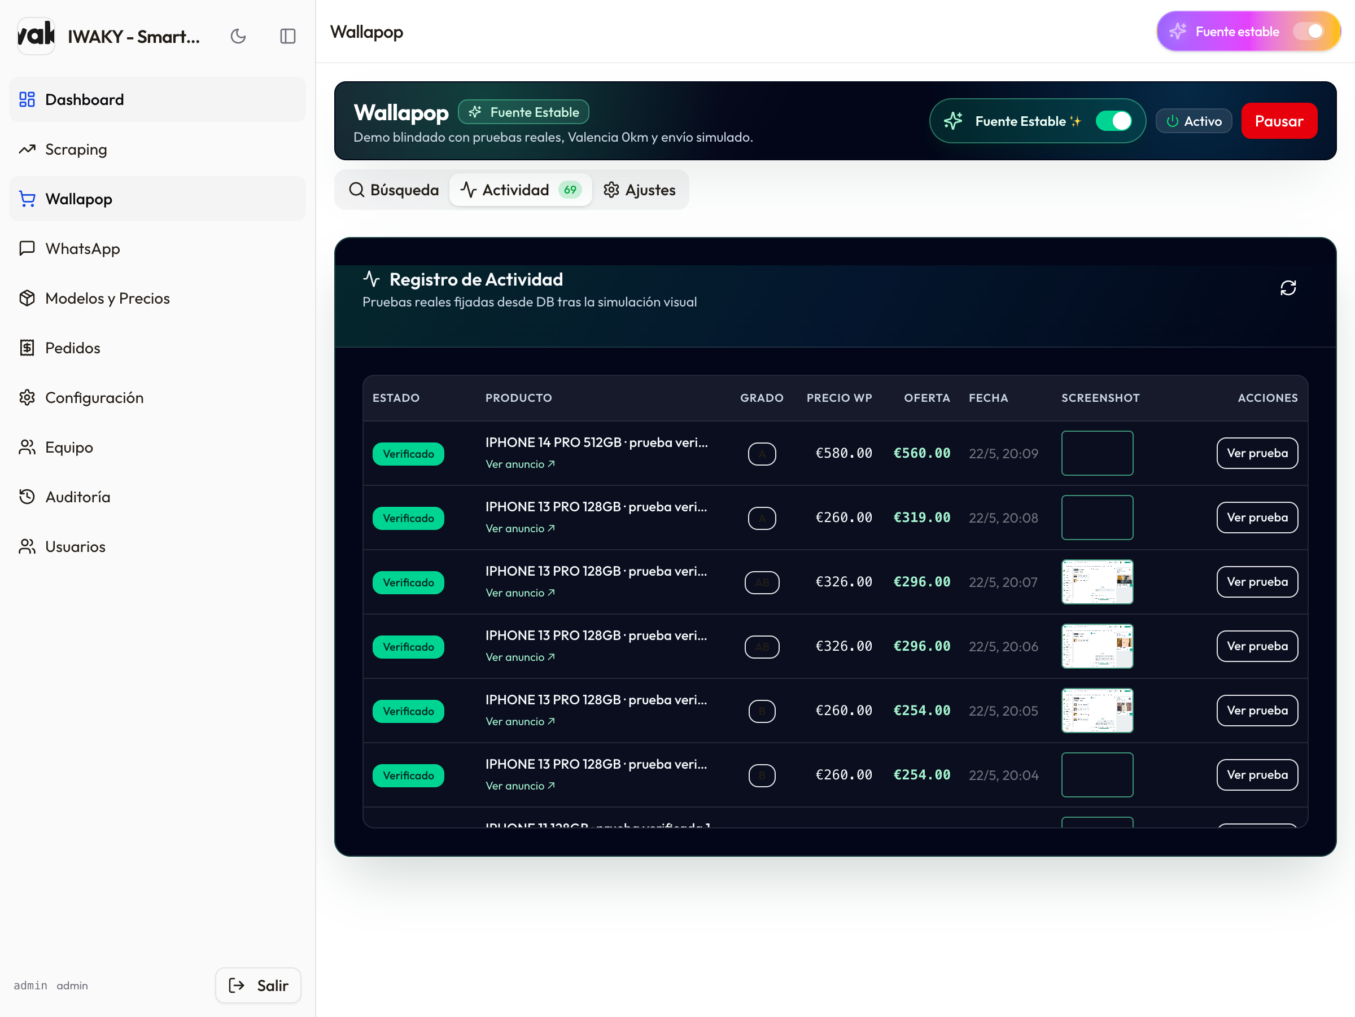Viewport: 1355px width, 1017px height.
Task: Click Verificado badge on the 20:04 row
Action: (409, 775)
